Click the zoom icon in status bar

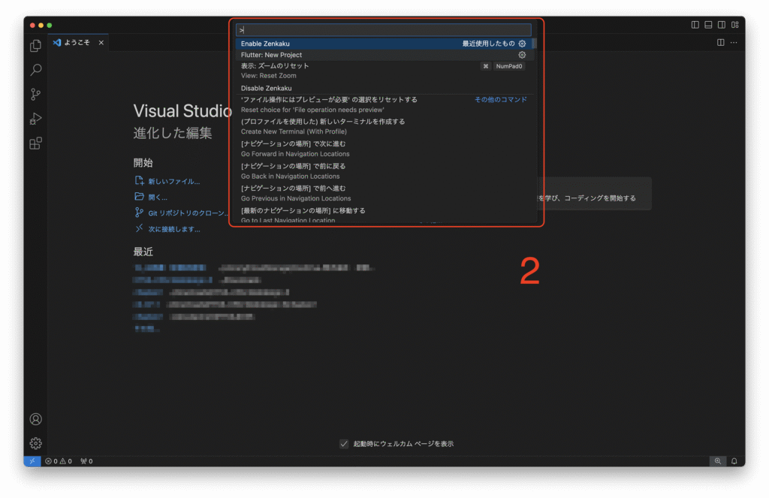point(717,461)
